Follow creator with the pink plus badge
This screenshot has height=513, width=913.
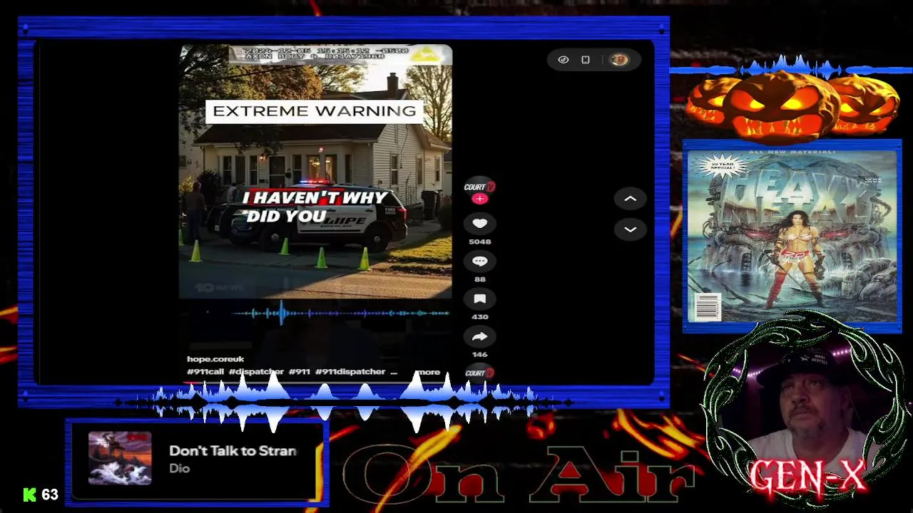pos(479,199)
